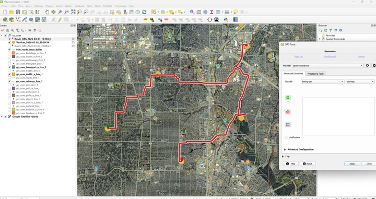Uncheck the Vertices_2026-03-03_19:09:54 layer

point(9,42)
